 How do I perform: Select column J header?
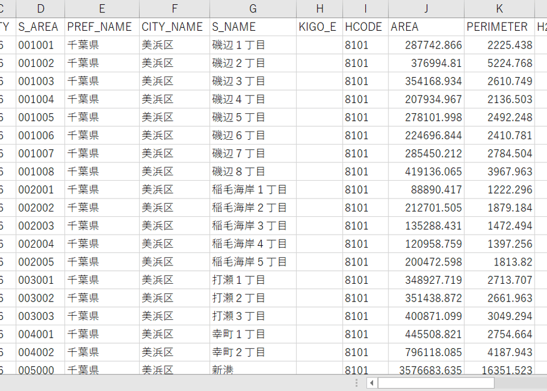pyautogui.click(x=426, y=9)
